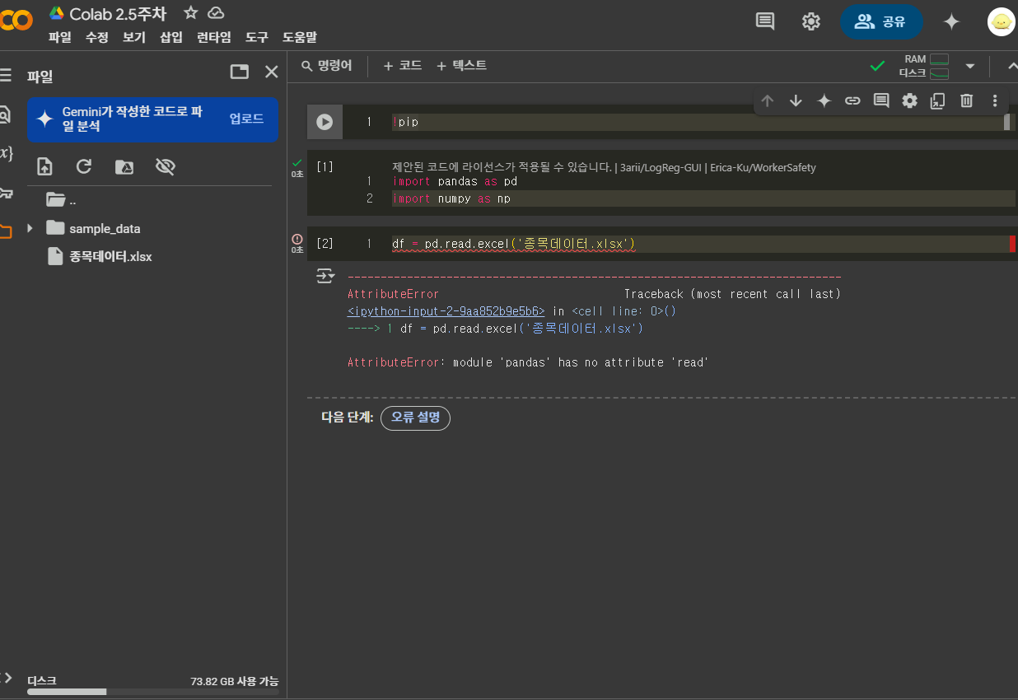Move the cell up
The height and width of the screenshot is (700, 1018).
[x=768, y=100]
